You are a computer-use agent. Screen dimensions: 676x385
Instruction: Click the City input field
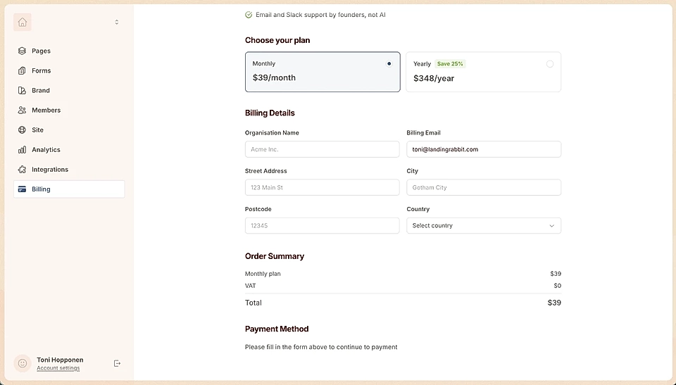click(484, 187)
